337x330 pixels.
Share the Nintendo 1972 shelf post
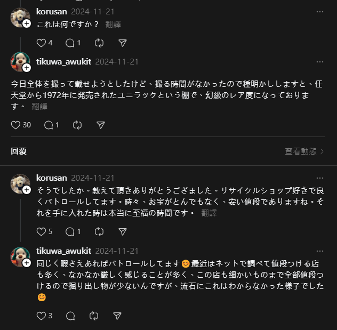[101, 125]
